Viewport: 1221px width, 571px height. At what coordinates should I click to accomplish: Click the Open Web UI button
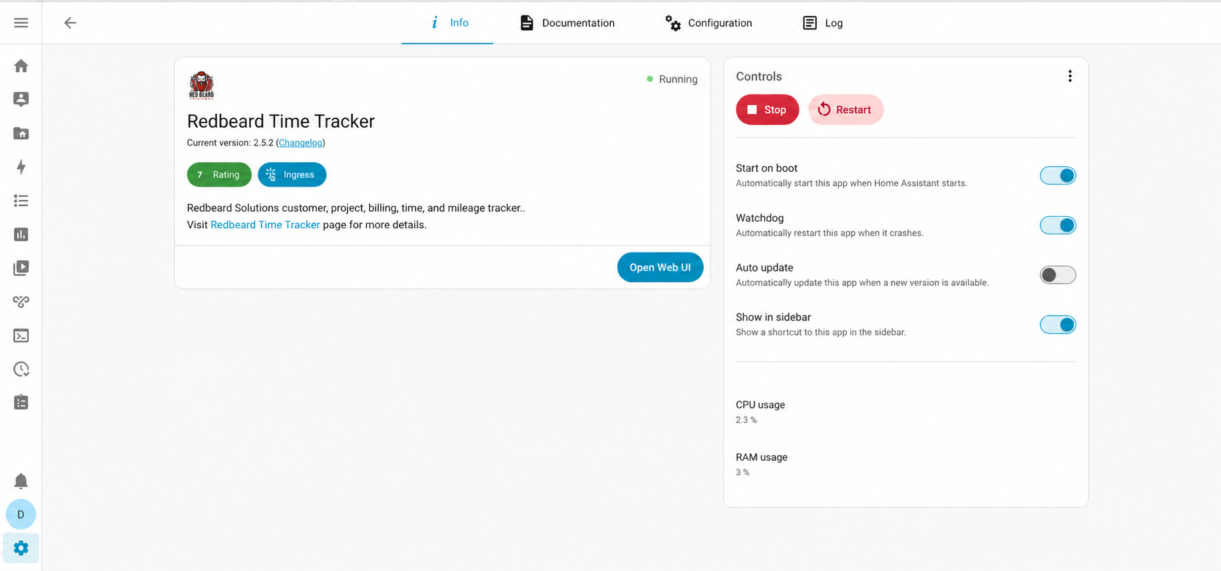click(660, 267)
